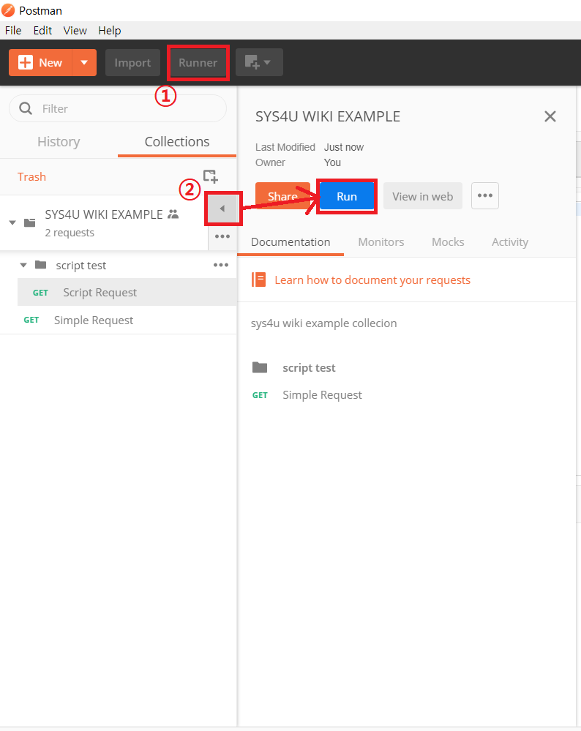This screenshot has height=731, width=581.
Task: Select the Simple Request item
Action: (119, 320)
